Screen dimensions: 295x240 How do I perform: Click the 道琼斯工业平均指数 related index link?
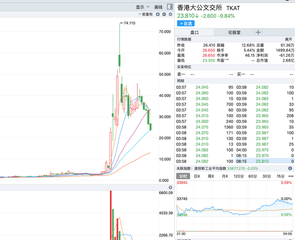pyautogui.click(x=210, y=168)
